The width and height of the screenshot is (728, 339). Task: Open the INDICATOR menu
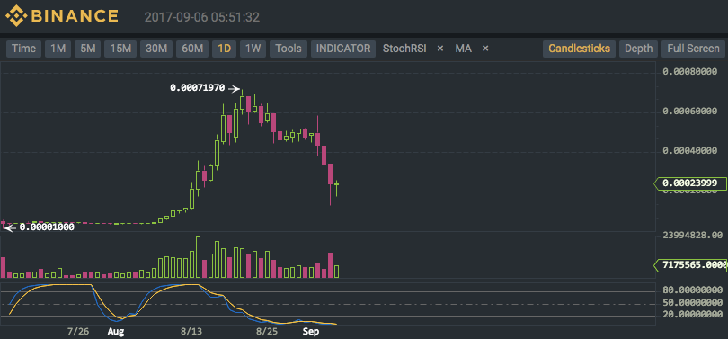click(343, 49)
